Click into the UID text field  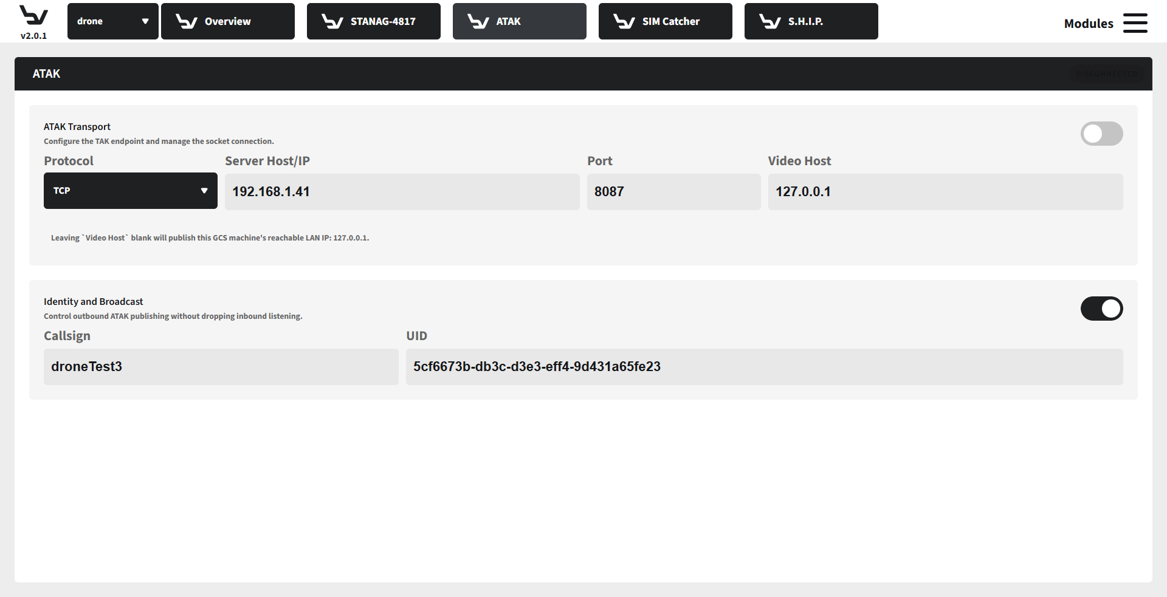click(x=763, y=367)
